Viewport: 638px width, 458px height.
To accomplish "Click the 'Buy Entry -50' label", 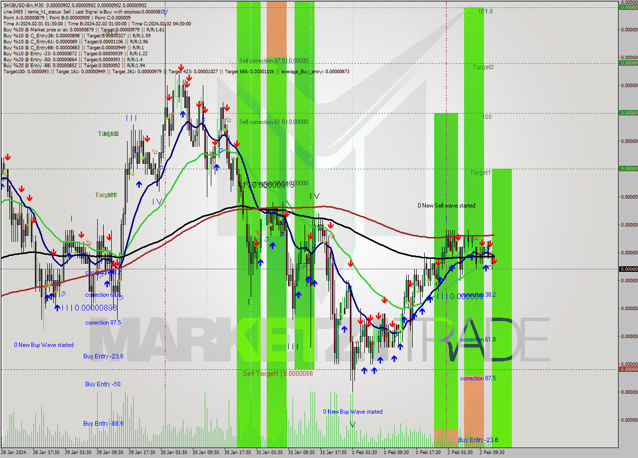I will coord(103,384).
